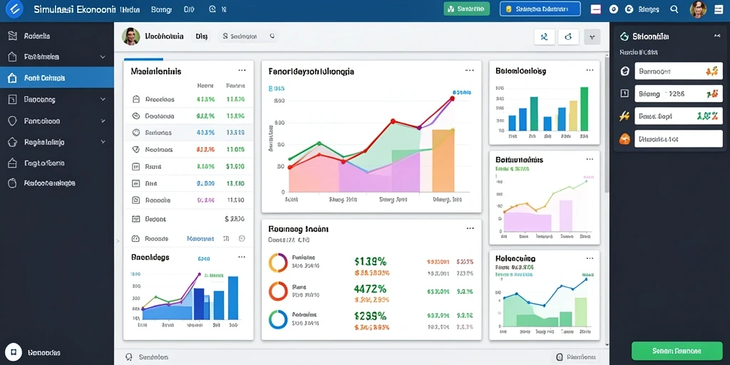Click blue Nooomes link in table

pos(200,238)
